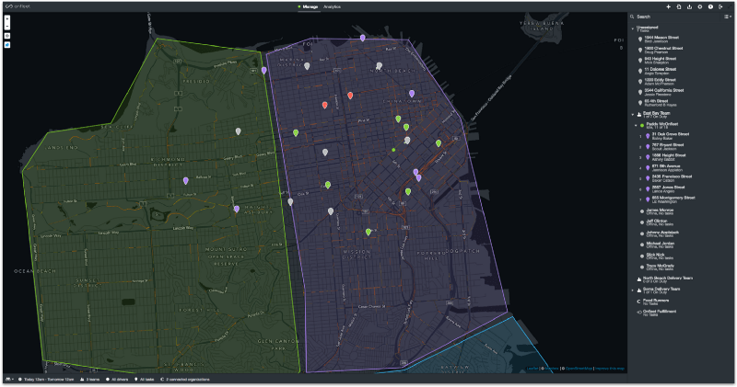Click the import icon in the top toolbar
Viewport: 737px width, 387px height.
tap(679, 6)
